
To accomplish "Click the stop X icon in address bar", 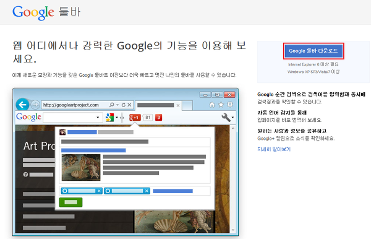I will pyautogui.click(x=129, y=105).
